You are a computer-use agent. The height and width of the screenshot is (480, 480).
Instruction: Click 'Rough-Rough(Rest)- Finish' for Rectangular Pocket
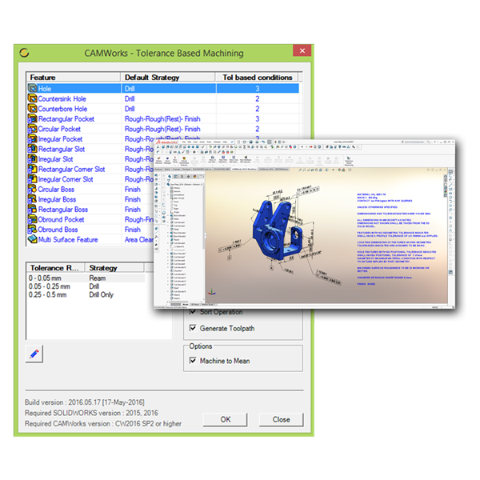pyautogui.click(x=162, y=118)
